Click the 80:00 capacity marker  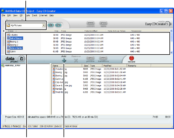168,117
